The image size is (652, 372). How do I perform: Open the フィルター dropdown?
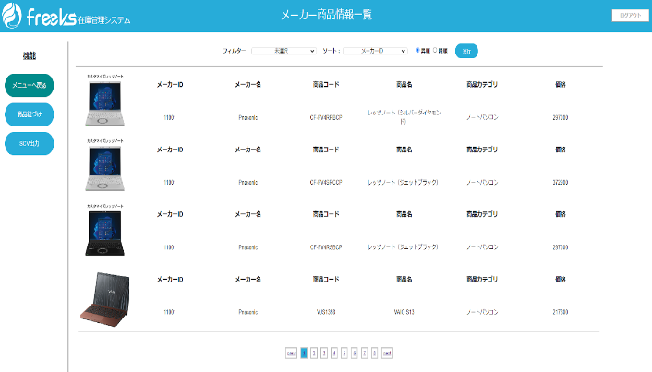(x=284, y=51)
